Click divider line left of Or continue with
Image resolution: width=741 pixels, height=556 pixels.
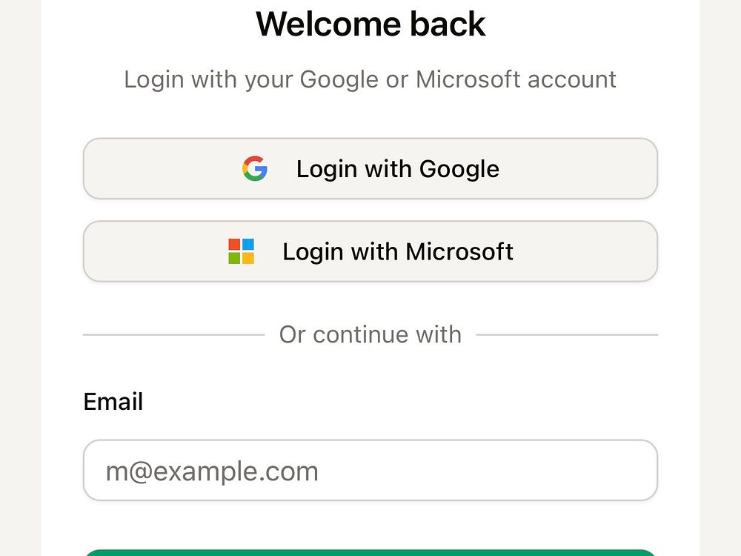[173, 335]
